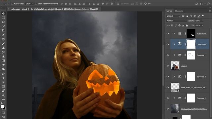Enable the Auto-Select checkbox
The height and width of the screenshot is (119, 212).
[12, 4]
